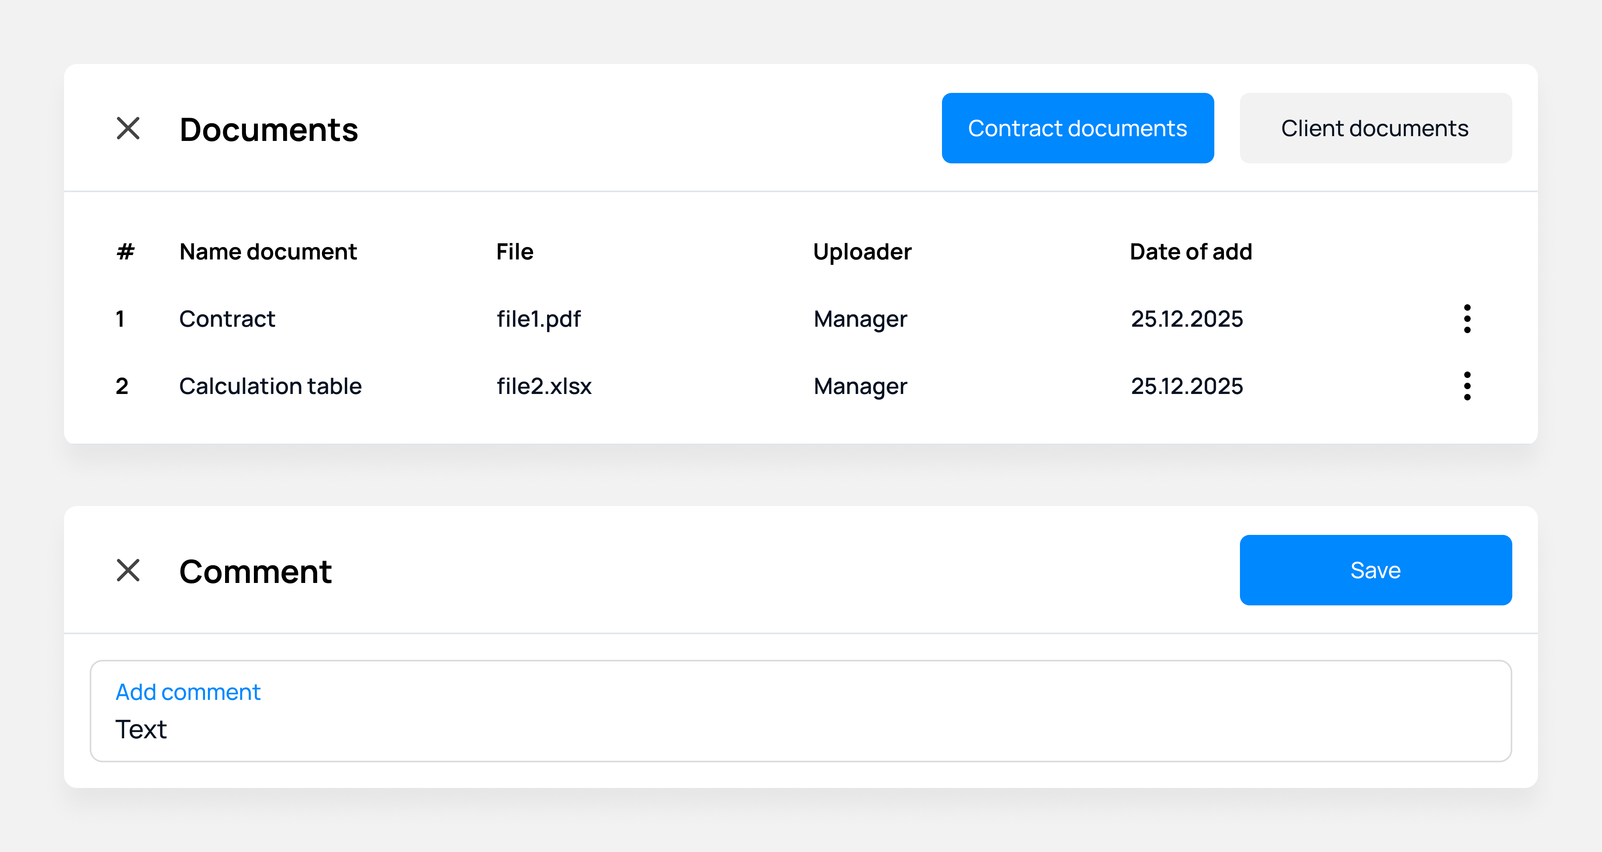Click the Uploader column header
The image size is (1602, 852).
click(x=863, y=251)
